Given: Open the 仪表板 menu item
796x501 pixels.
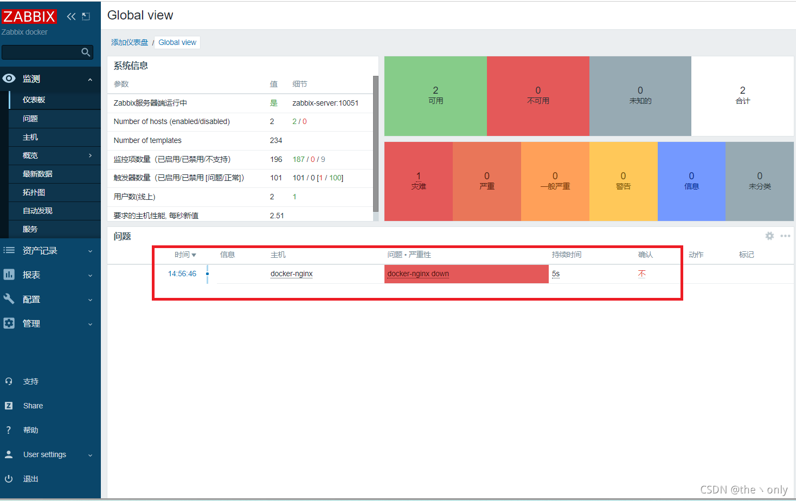Looking at the screenshot, I should point(34,100).
